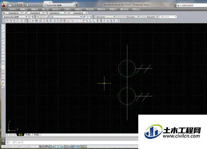This screenshot has height=149, width=207.
Task: Select the Ellipse tool in Draw toolbar
Action: click(x=3, y=54)
